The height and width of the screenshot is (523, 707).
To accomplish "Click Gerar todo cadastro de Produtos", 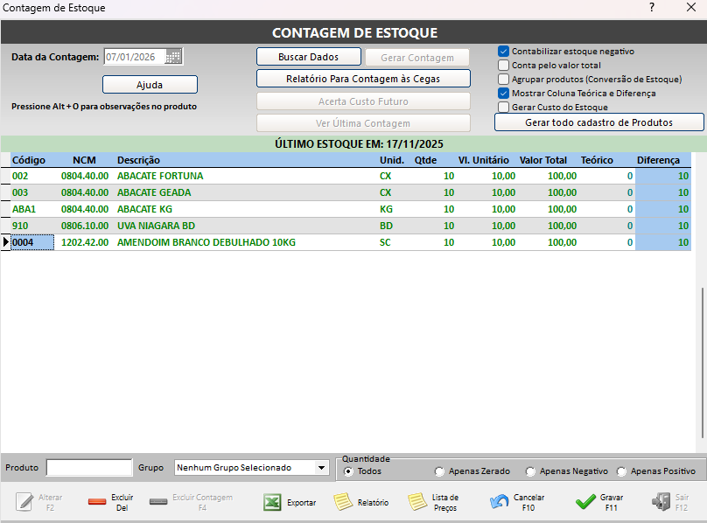I will click(598, 122).
